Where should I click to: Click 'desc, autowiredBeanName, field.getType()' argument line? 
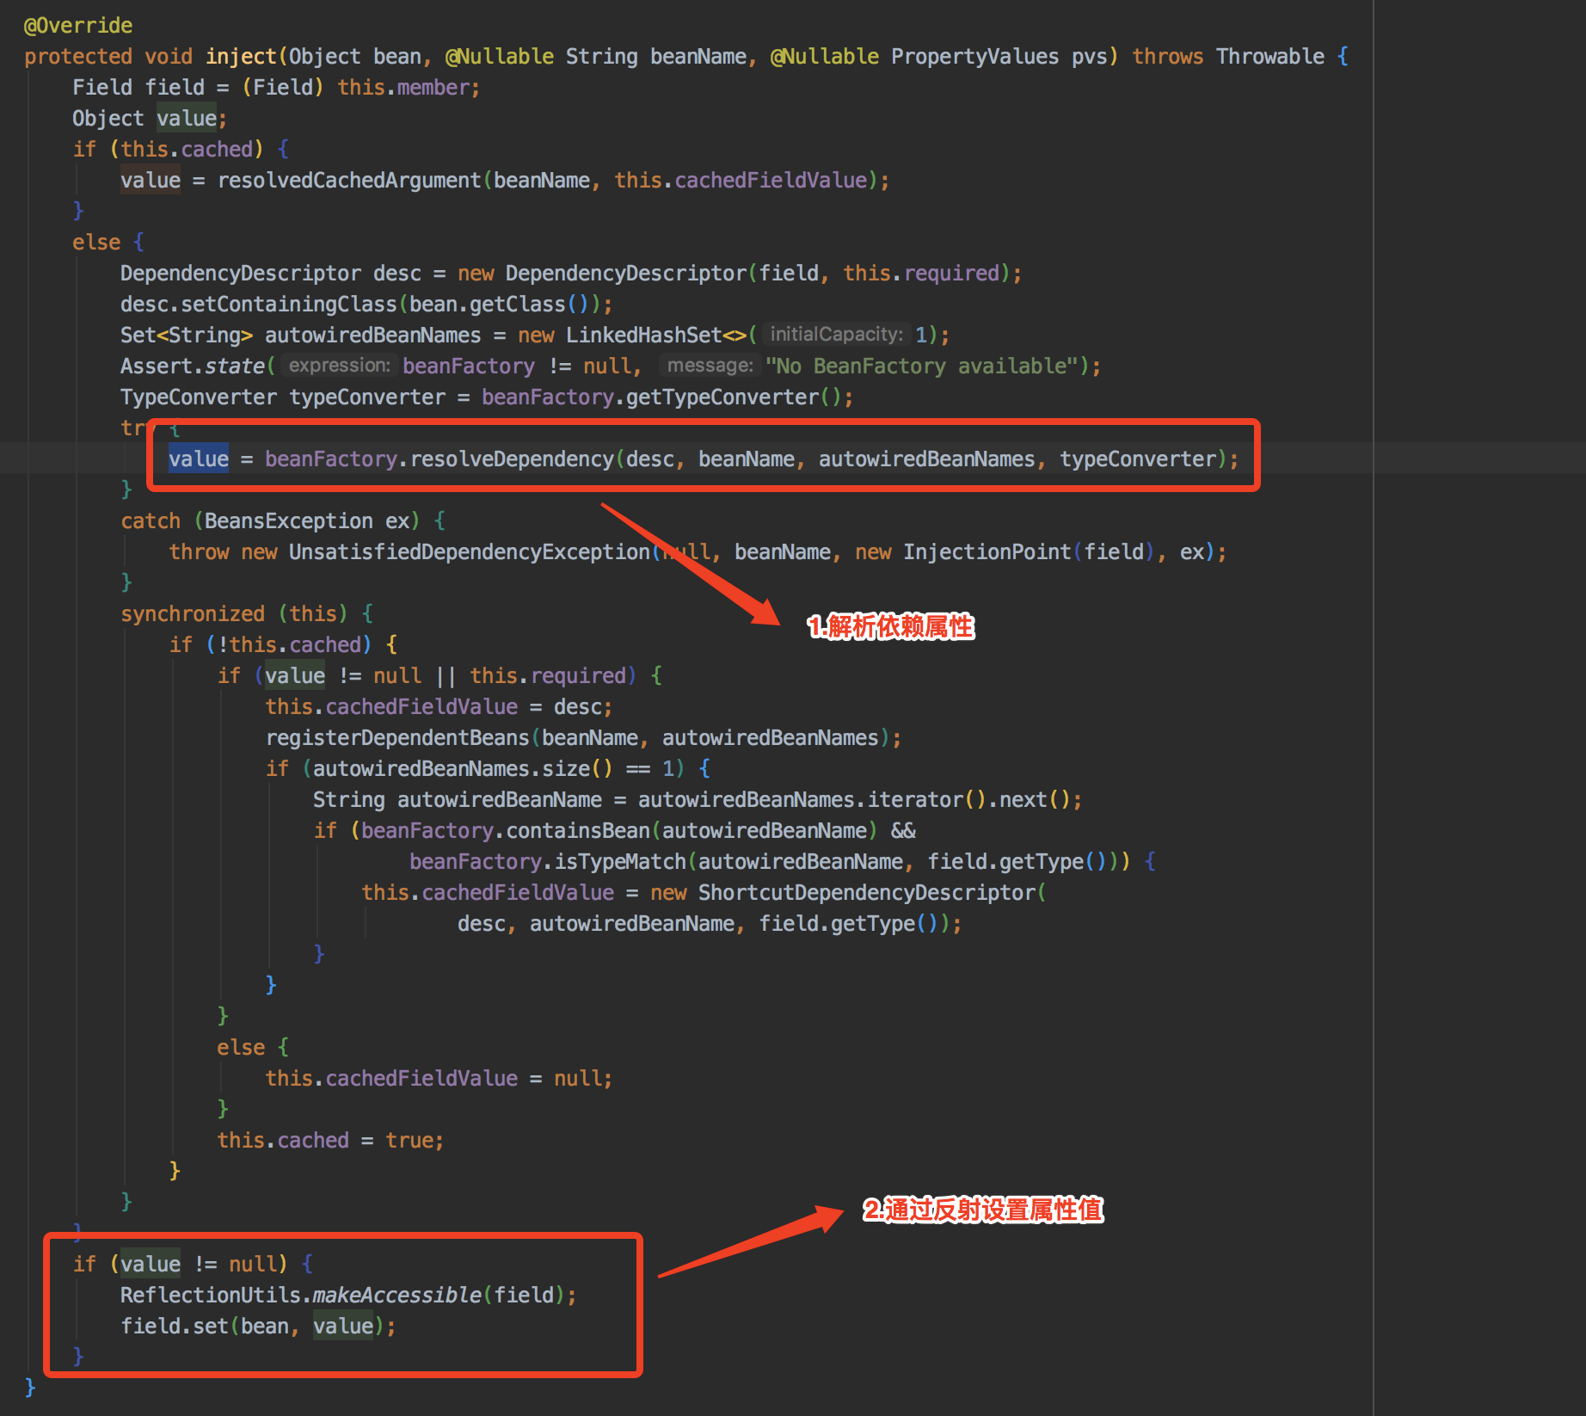click(x=710, y=924)
